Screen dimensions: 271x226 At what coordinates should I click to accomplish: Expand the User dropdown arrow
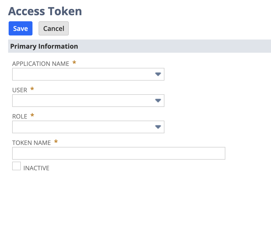click(158, 101)
